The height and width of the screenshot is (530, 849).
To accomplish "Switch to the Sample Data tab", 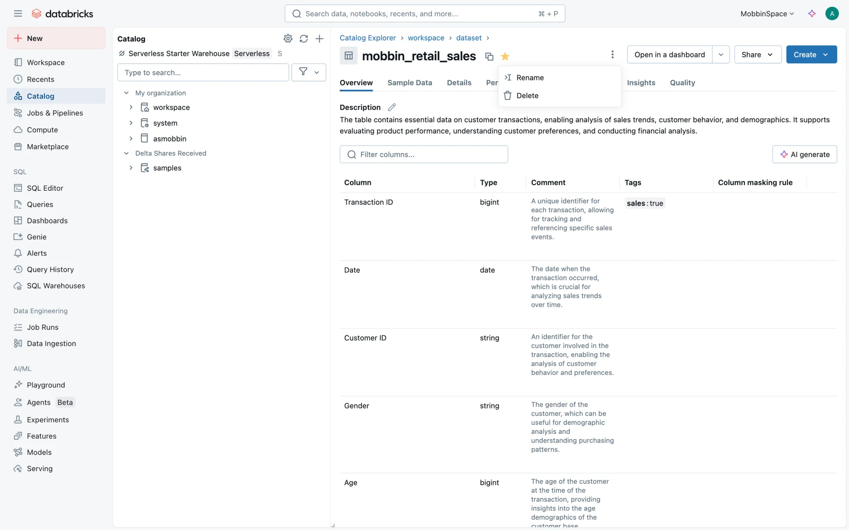I will 409,83.
